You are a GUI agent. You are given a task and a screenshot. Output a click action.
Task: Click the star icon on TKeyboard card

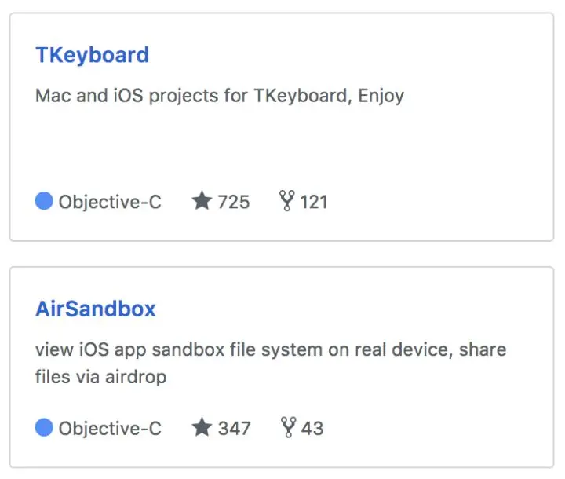tap(202, 200)
